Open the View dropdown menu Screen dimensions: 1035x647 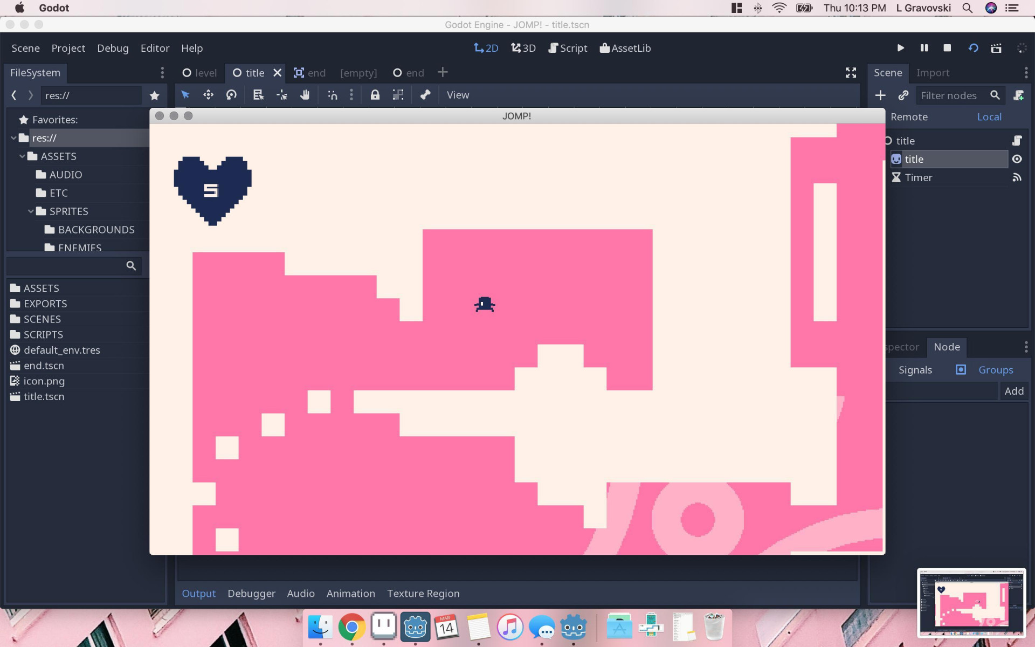pyautogui.click(x=458, y=95)
